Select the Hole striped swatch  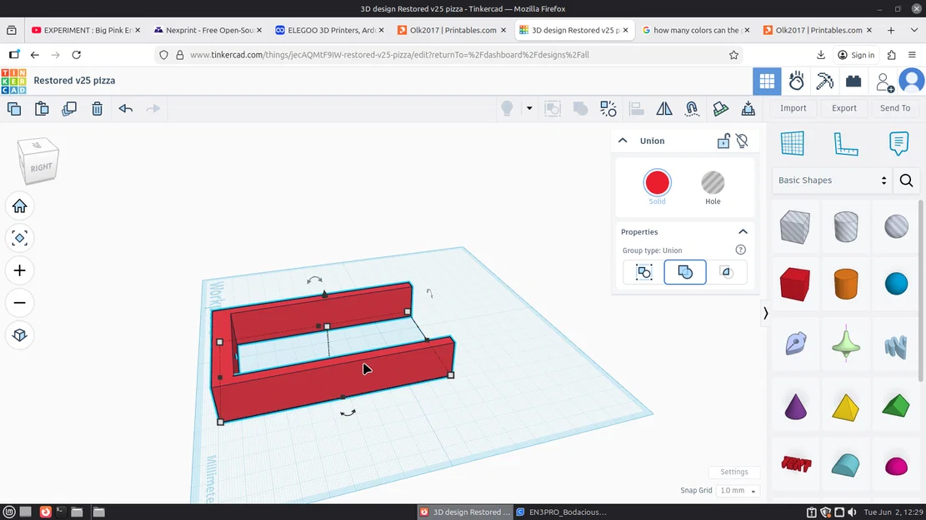(713, 183)
